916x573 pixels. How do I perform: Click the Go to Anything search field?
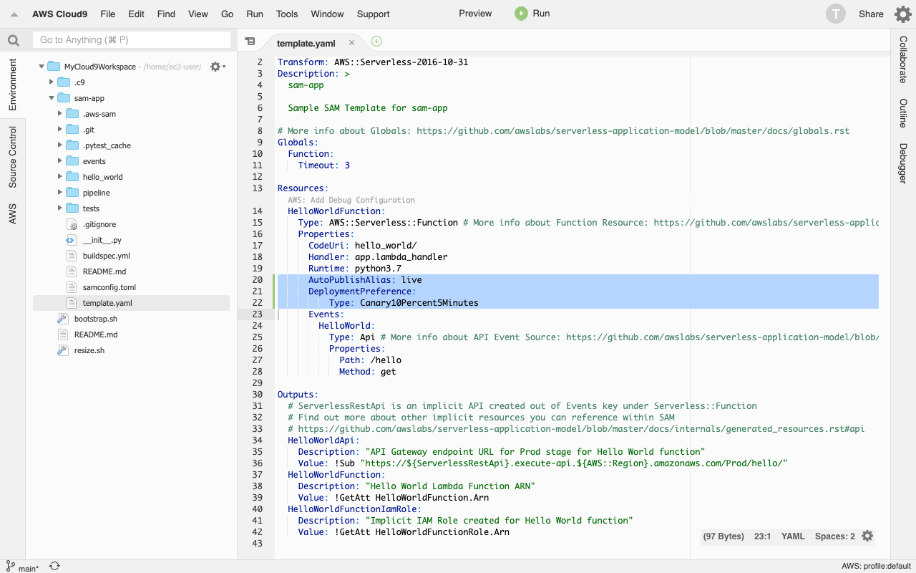132,40
